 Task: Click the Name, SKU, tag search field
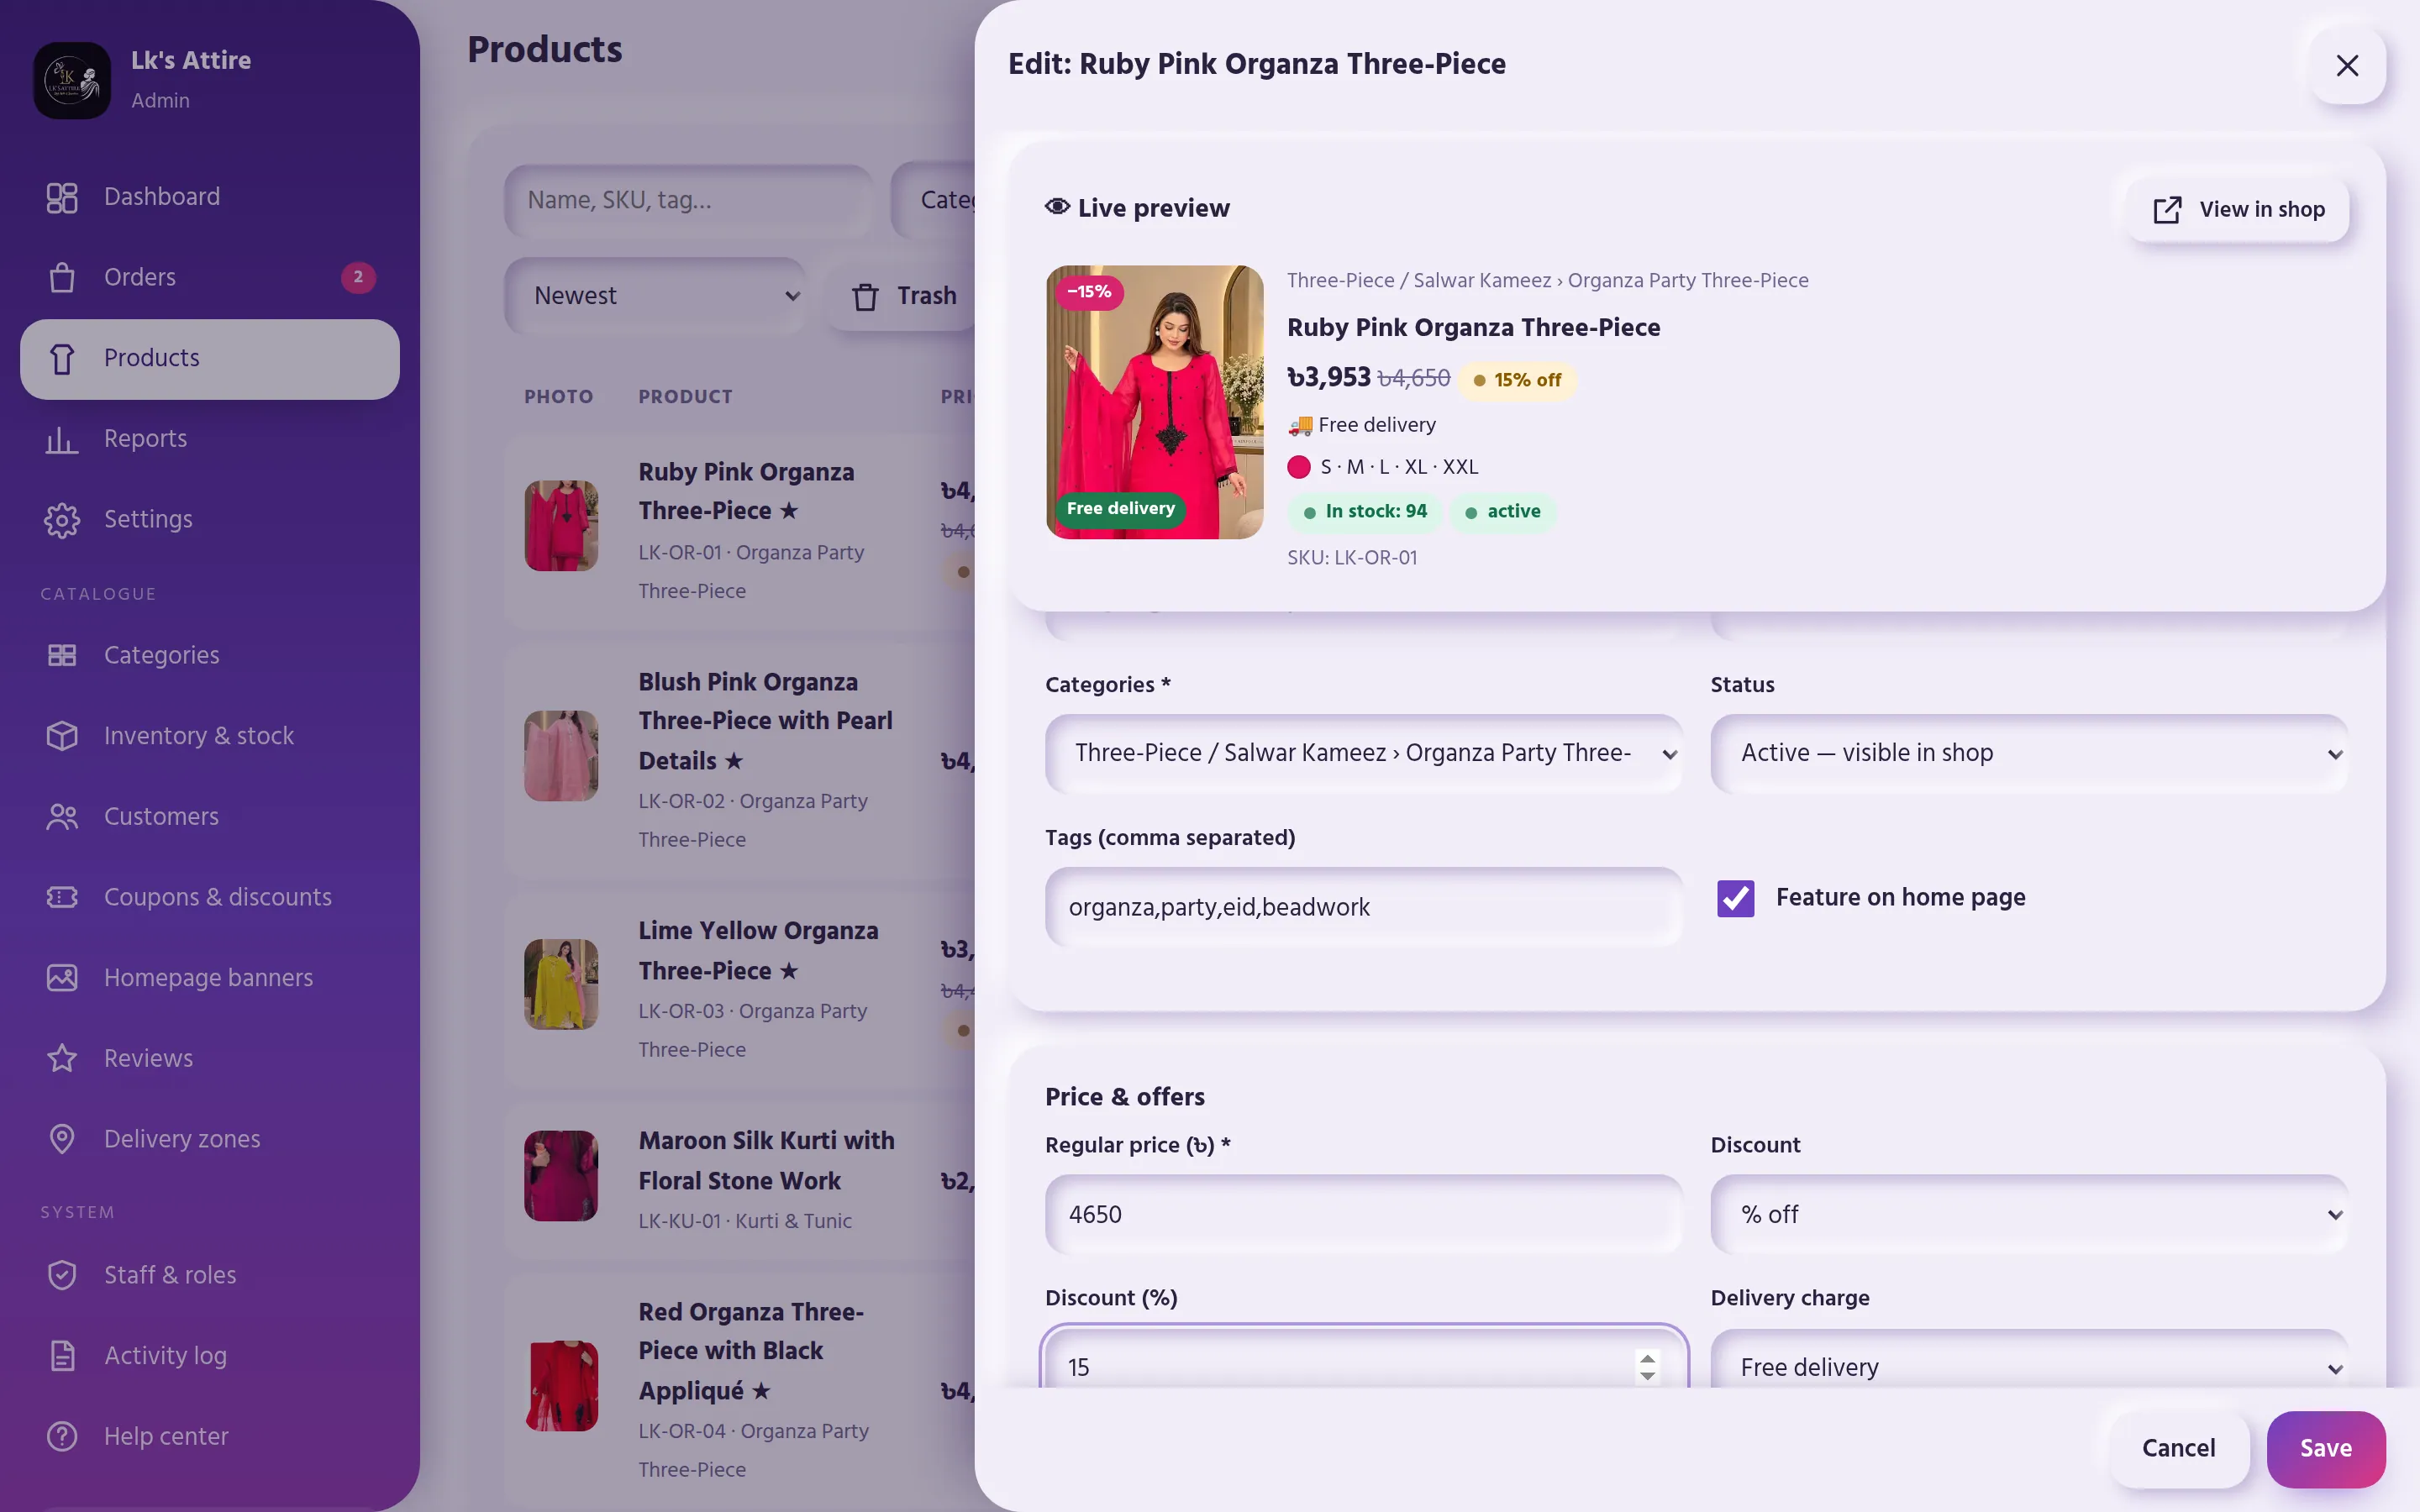[x=689, y=200]
